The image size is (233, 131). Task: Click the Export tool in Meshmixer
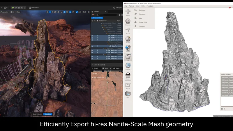point(128,86)
